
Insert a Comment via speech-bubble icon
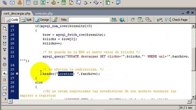point(78,2)
